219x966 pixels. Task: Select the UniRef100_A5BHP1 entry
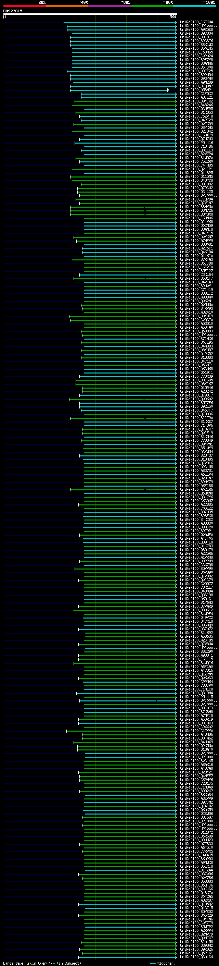196,90
